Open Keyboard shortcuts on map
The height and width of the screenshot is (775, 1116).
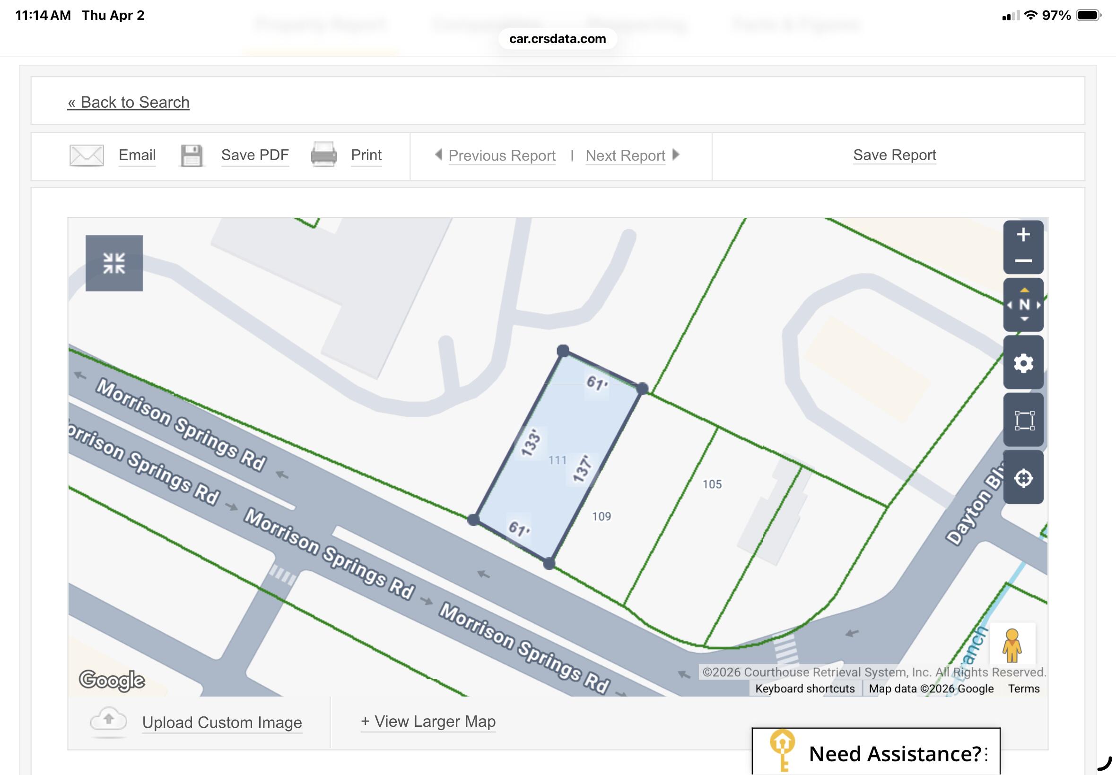point(804,689)
